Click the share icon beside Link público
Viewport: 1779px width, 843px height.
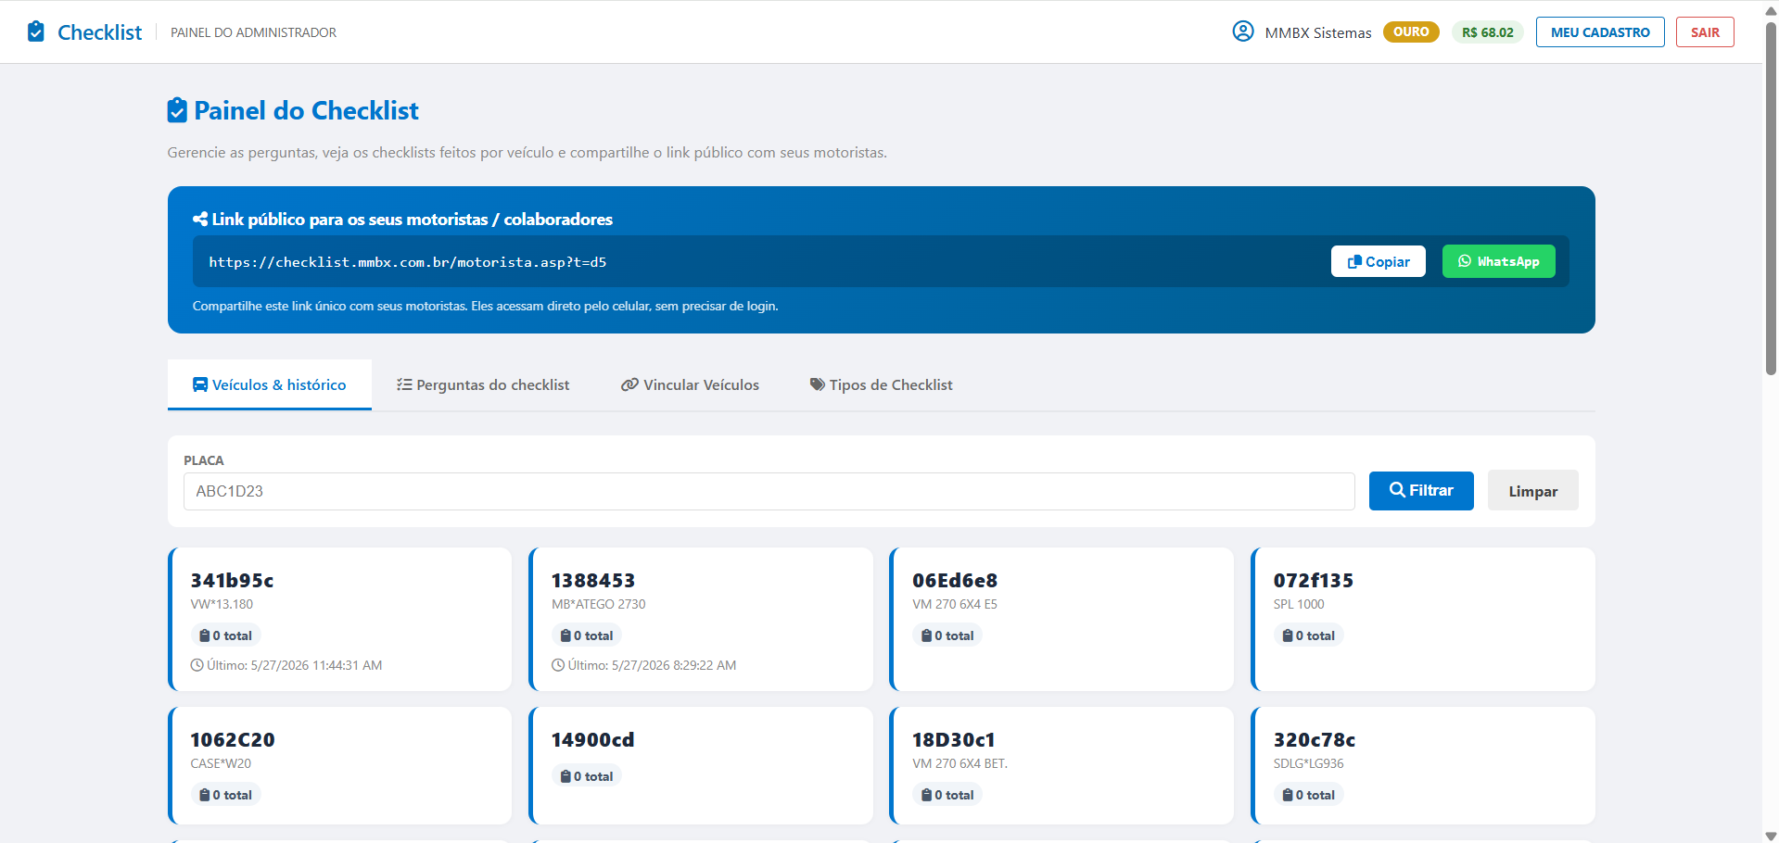(200, 220)
